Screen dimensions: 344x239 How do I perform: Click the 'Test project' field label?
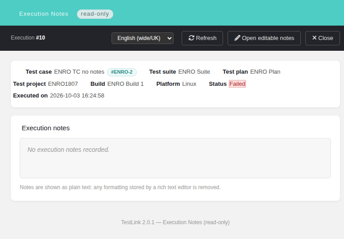(29, 84)
